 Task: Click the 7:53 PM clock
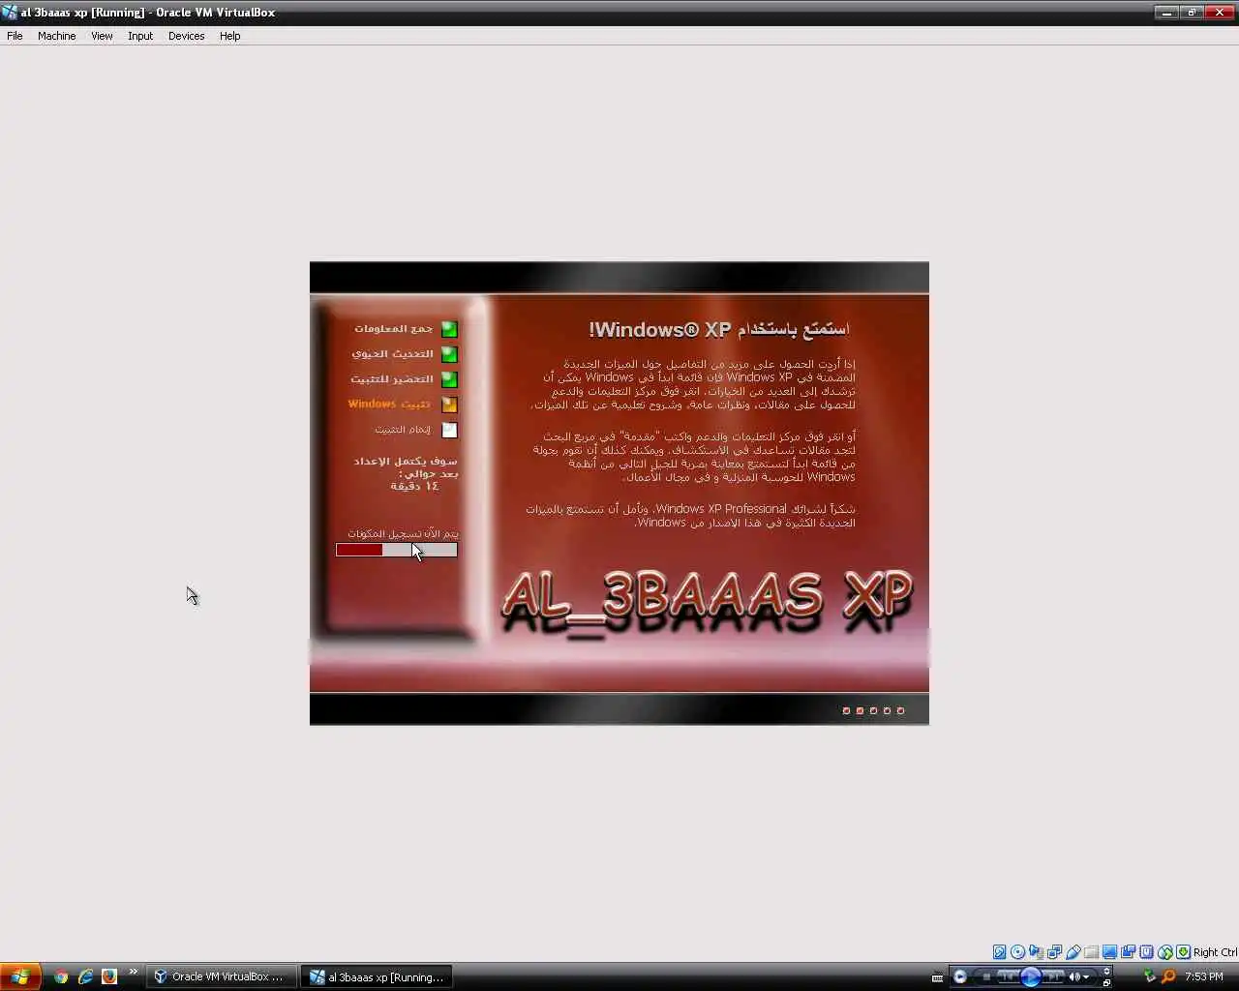[1204, 976]
